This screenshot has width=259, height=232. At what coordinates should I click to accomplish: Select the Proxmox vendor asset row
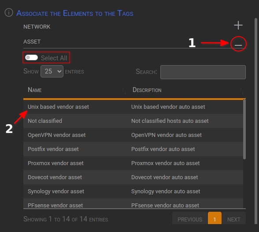tap(133, 163)
